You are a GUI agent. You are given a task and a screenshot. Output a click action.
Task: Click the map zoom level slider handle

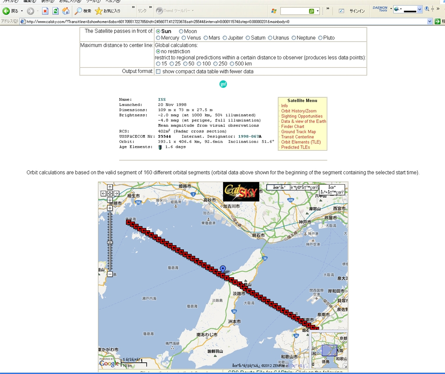pyautogui.click(x=110, y=242)
